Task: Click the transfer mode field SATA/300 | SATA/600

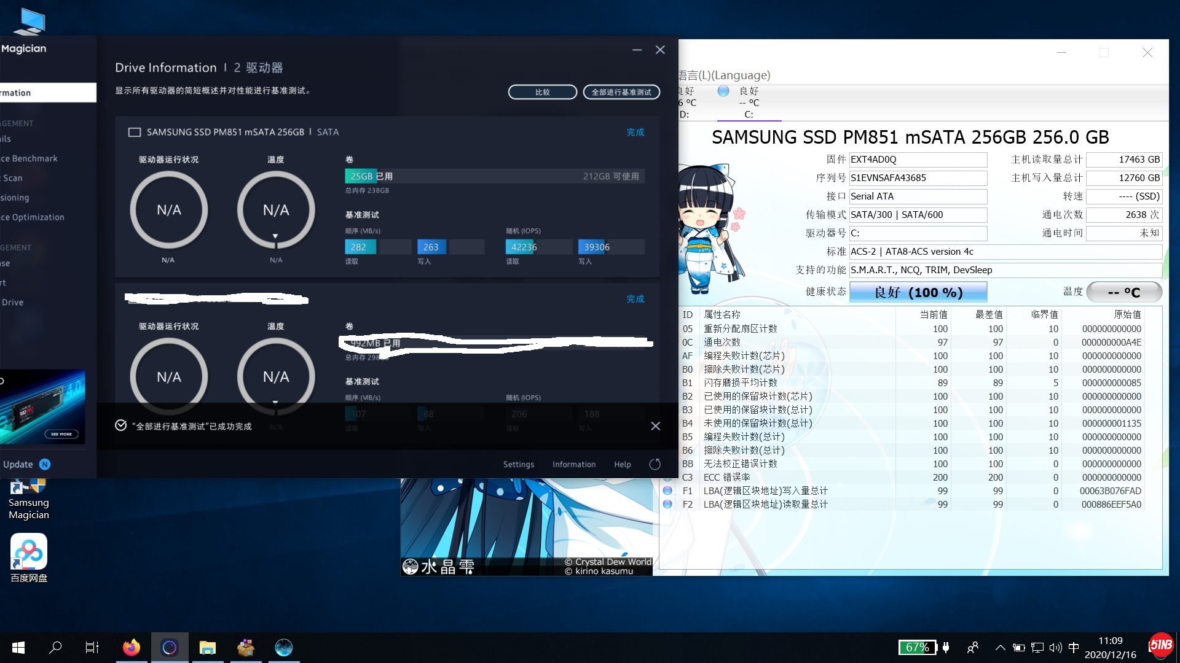Action: point(918,215)
